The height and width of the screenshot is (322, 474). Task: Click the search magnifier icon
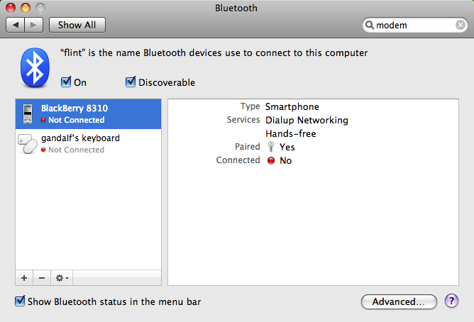click(x=370, y=25)
